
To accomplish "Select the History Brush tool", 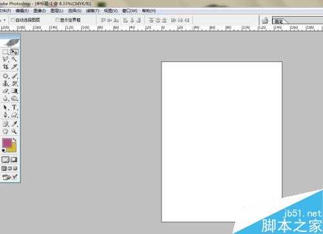I will [14, 83].
